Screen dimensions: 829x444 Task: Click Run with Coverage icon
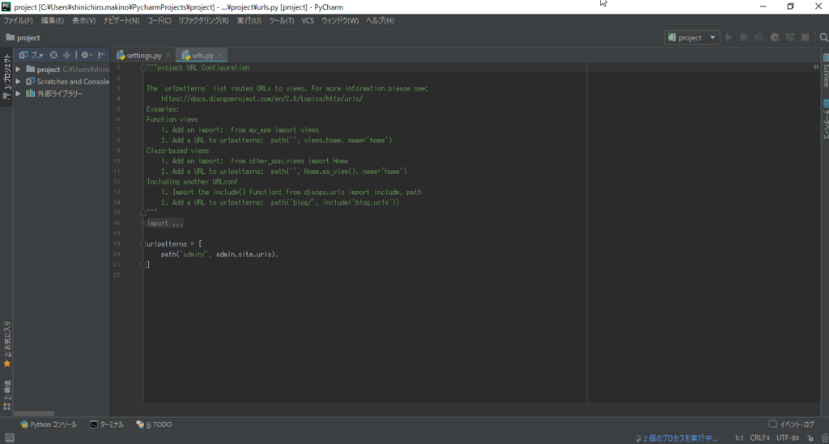tap(759, 37)
